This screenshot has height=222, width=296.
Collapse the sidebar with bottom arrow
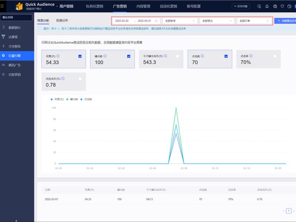[x=16, y=221]
